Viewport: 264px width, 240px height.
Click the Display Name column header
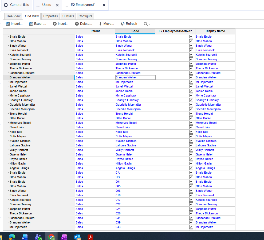215,31
